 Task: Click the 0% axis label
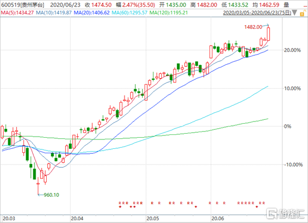(x=287, y=127)
